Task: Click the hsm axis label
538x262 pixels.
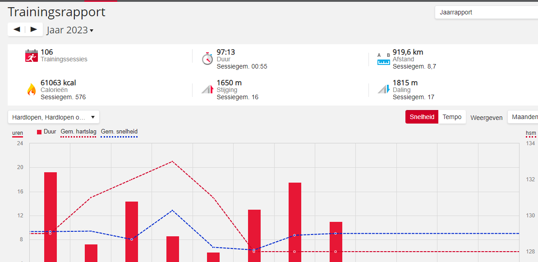Action: 531,133
